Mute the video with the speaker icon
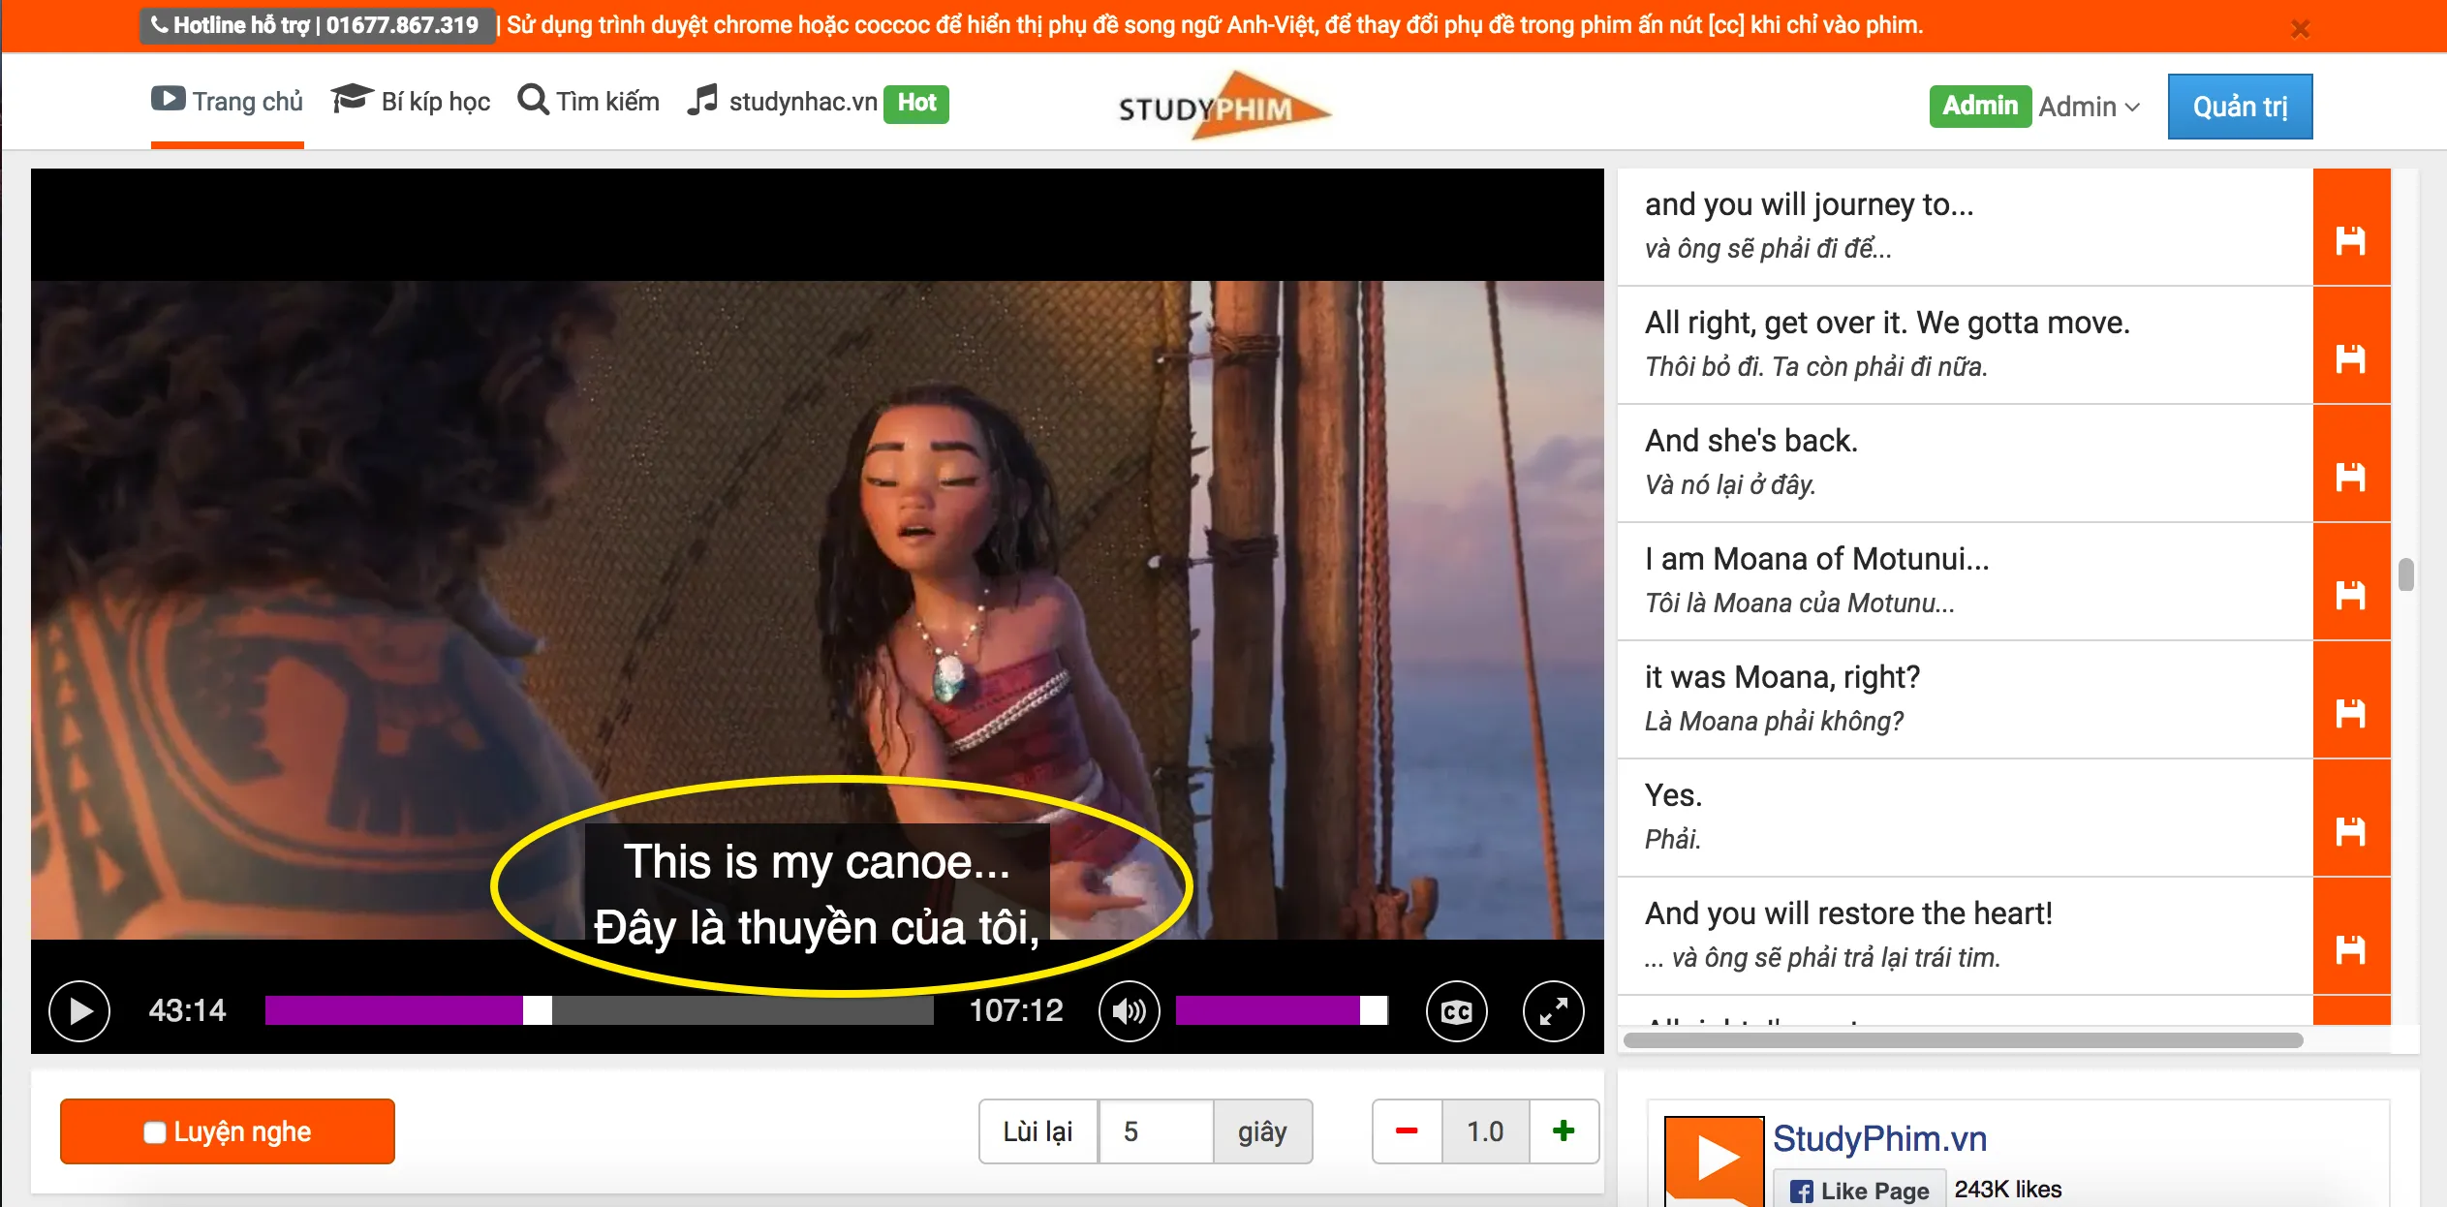The image size is (2447, 1207). click(1129, 1010)
